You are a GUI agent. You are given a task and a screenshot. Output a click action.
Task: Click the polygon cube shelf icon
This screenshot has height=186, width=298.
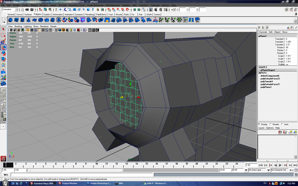pyautogui.click(x=16, y=20)
